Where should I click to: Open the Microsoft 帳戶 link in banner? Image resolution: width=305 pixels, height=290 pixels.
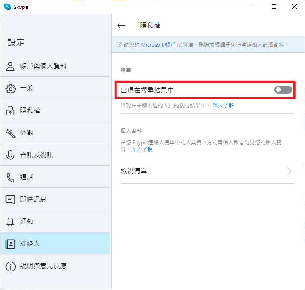click(x=158, y=45)
